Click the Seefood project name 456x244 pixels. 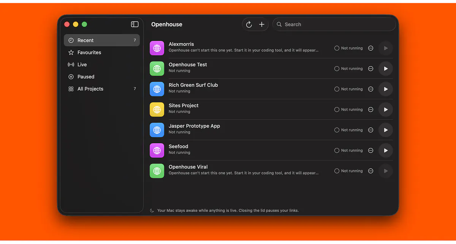(179, 146)
